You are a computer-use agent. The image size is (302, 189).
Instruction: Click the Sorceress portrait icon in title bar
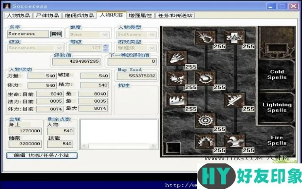[7, 6]
